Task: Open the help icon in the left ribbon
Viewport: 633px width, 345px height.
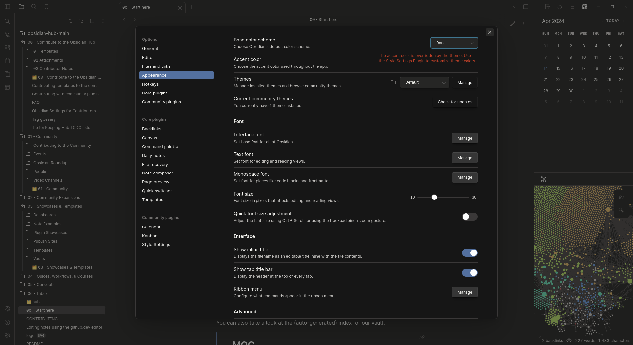Action: tap(7, 322)
